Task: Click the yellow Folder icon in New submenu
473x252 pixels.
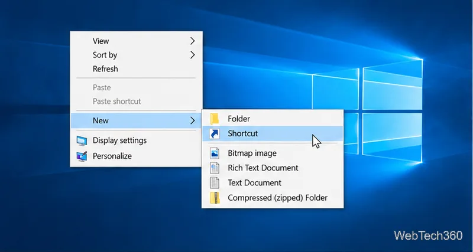Action: click(215, 119)
